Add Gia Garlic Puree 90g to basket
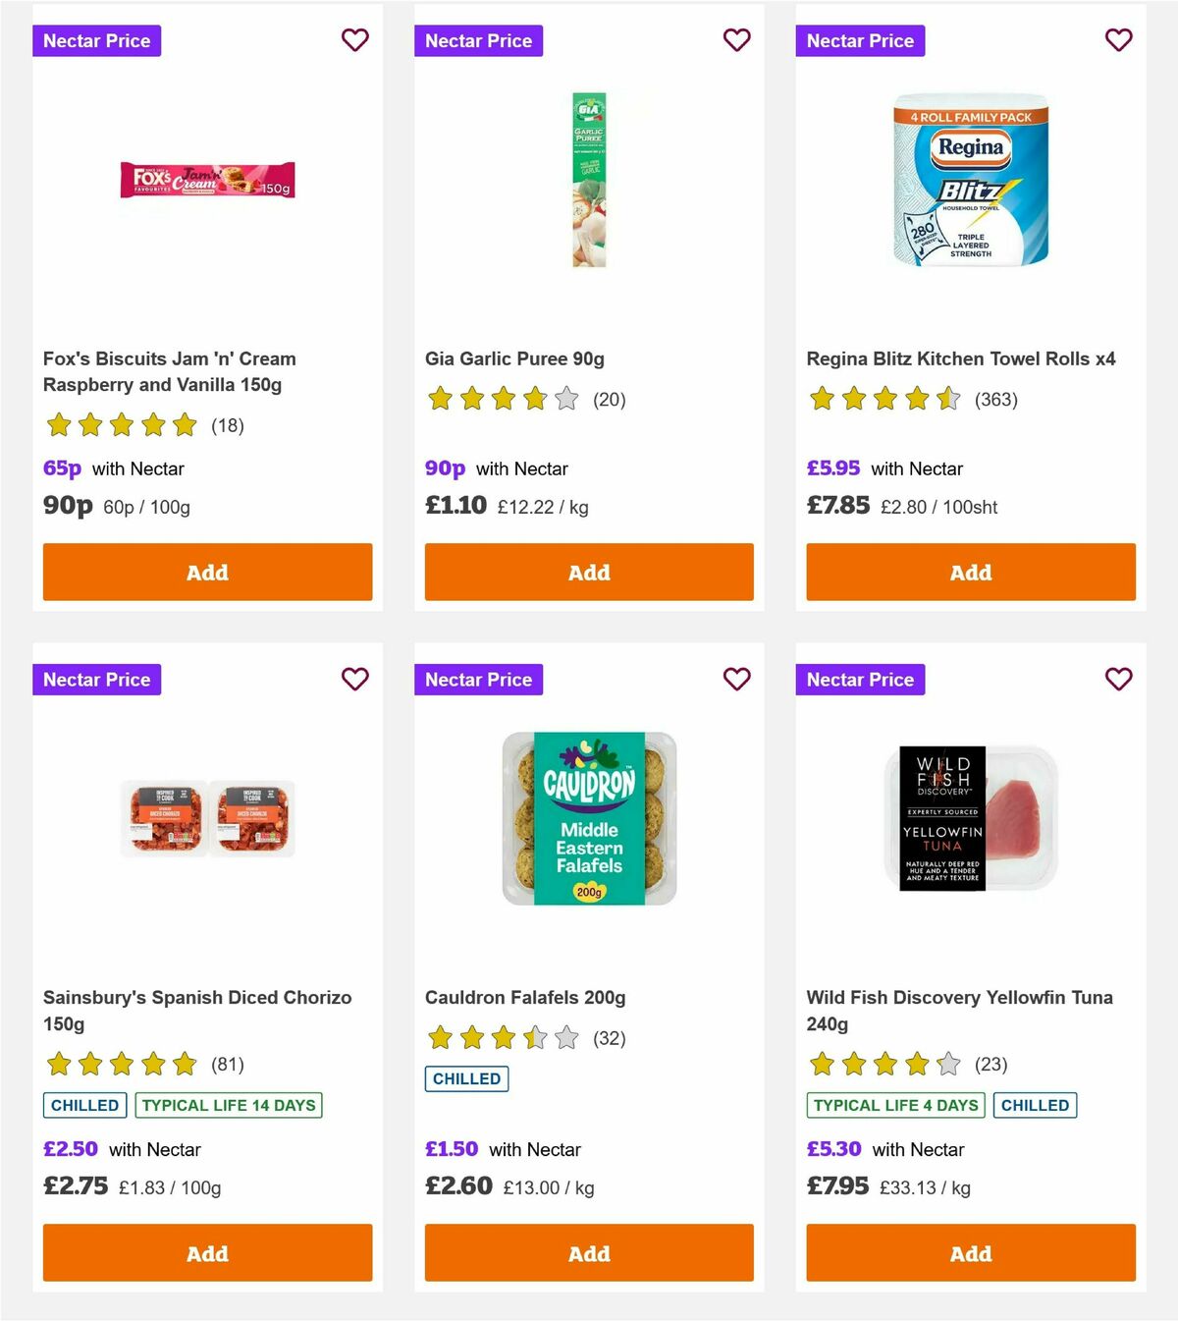The image size is (1178, 1321). click(x=588, y=572)
